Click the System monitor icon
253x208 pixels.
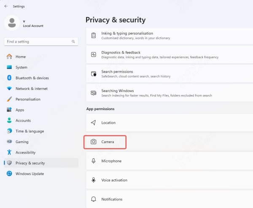coord(9,67)
